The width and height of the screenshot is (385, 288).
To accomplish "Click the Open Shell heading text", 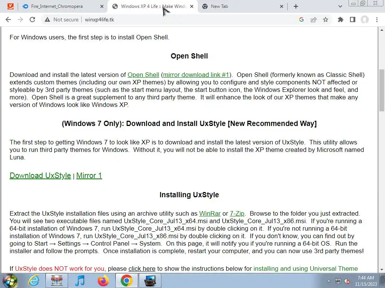I will pos(189,56).
